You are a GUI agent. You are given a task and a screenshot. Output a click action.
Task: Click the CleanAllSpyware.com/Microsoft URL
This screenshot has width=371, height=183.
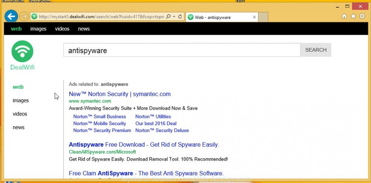tap(102, 152)
